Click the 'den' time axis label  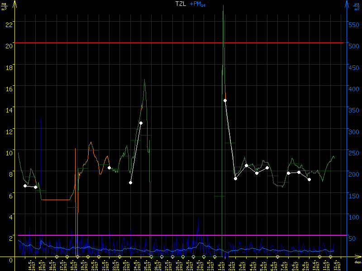pyautogui.click(x=357, y=262)
